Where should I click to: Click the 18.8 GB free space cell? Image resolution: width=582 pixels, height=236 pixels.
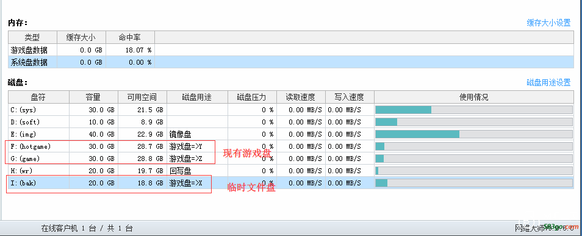[x=142, y=183]
